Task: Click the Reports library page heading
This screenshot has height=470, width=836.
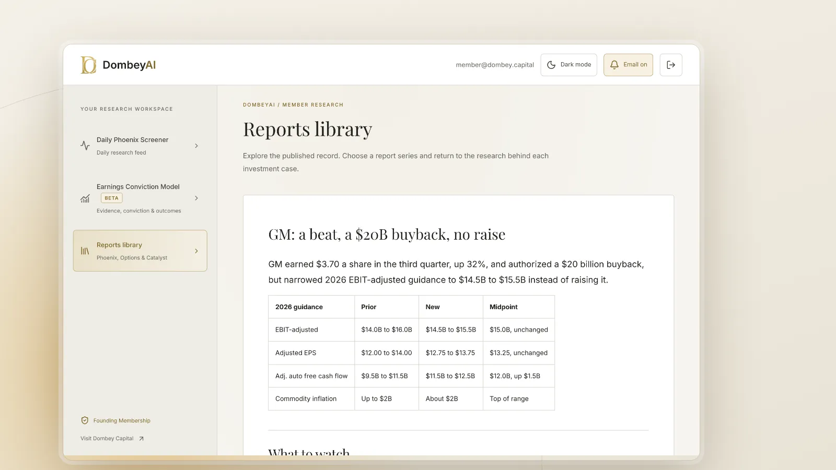Action: [x=308, y=129]
